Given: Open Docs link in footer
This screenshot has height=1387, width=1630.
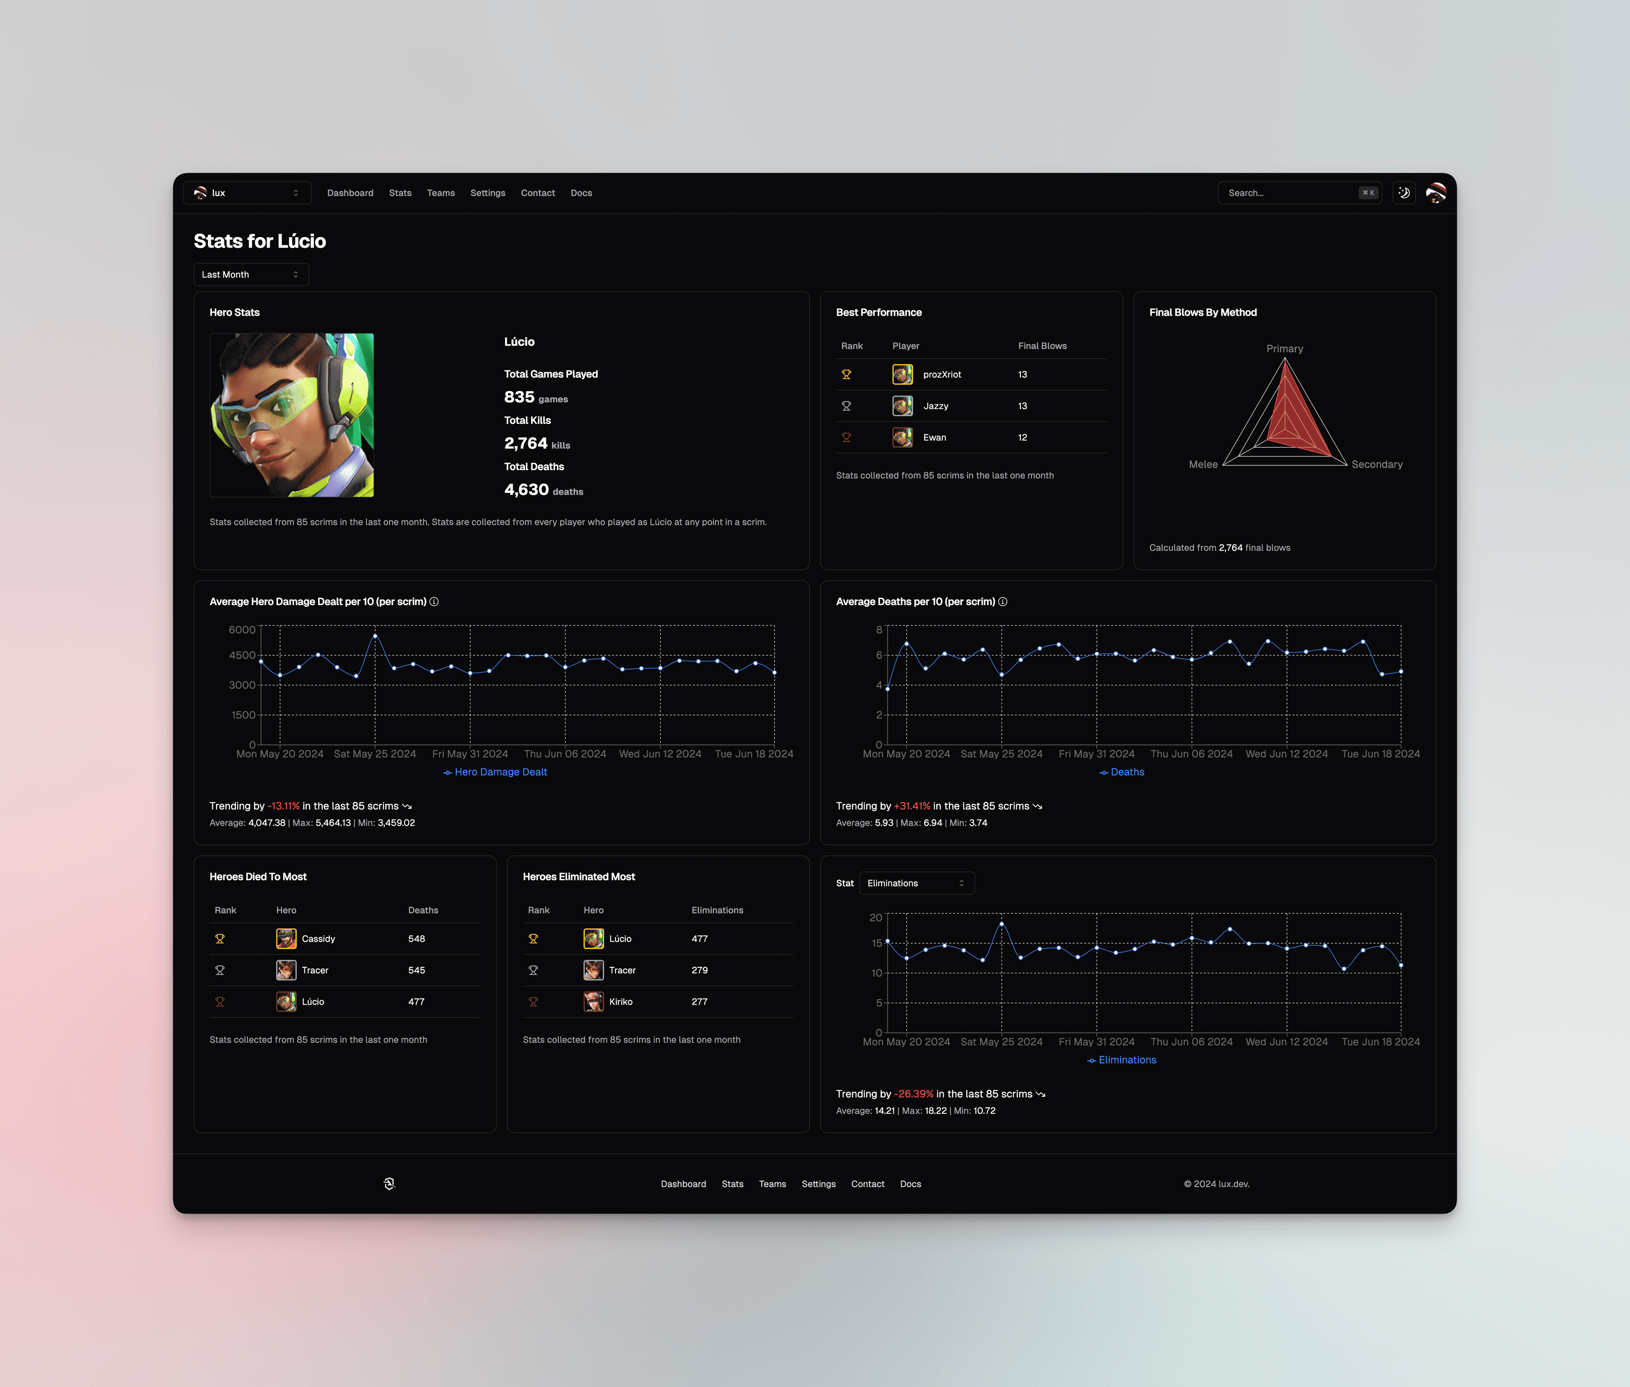Looking at the screenshot, I should pyautogui.click(x=911, y=1184).
